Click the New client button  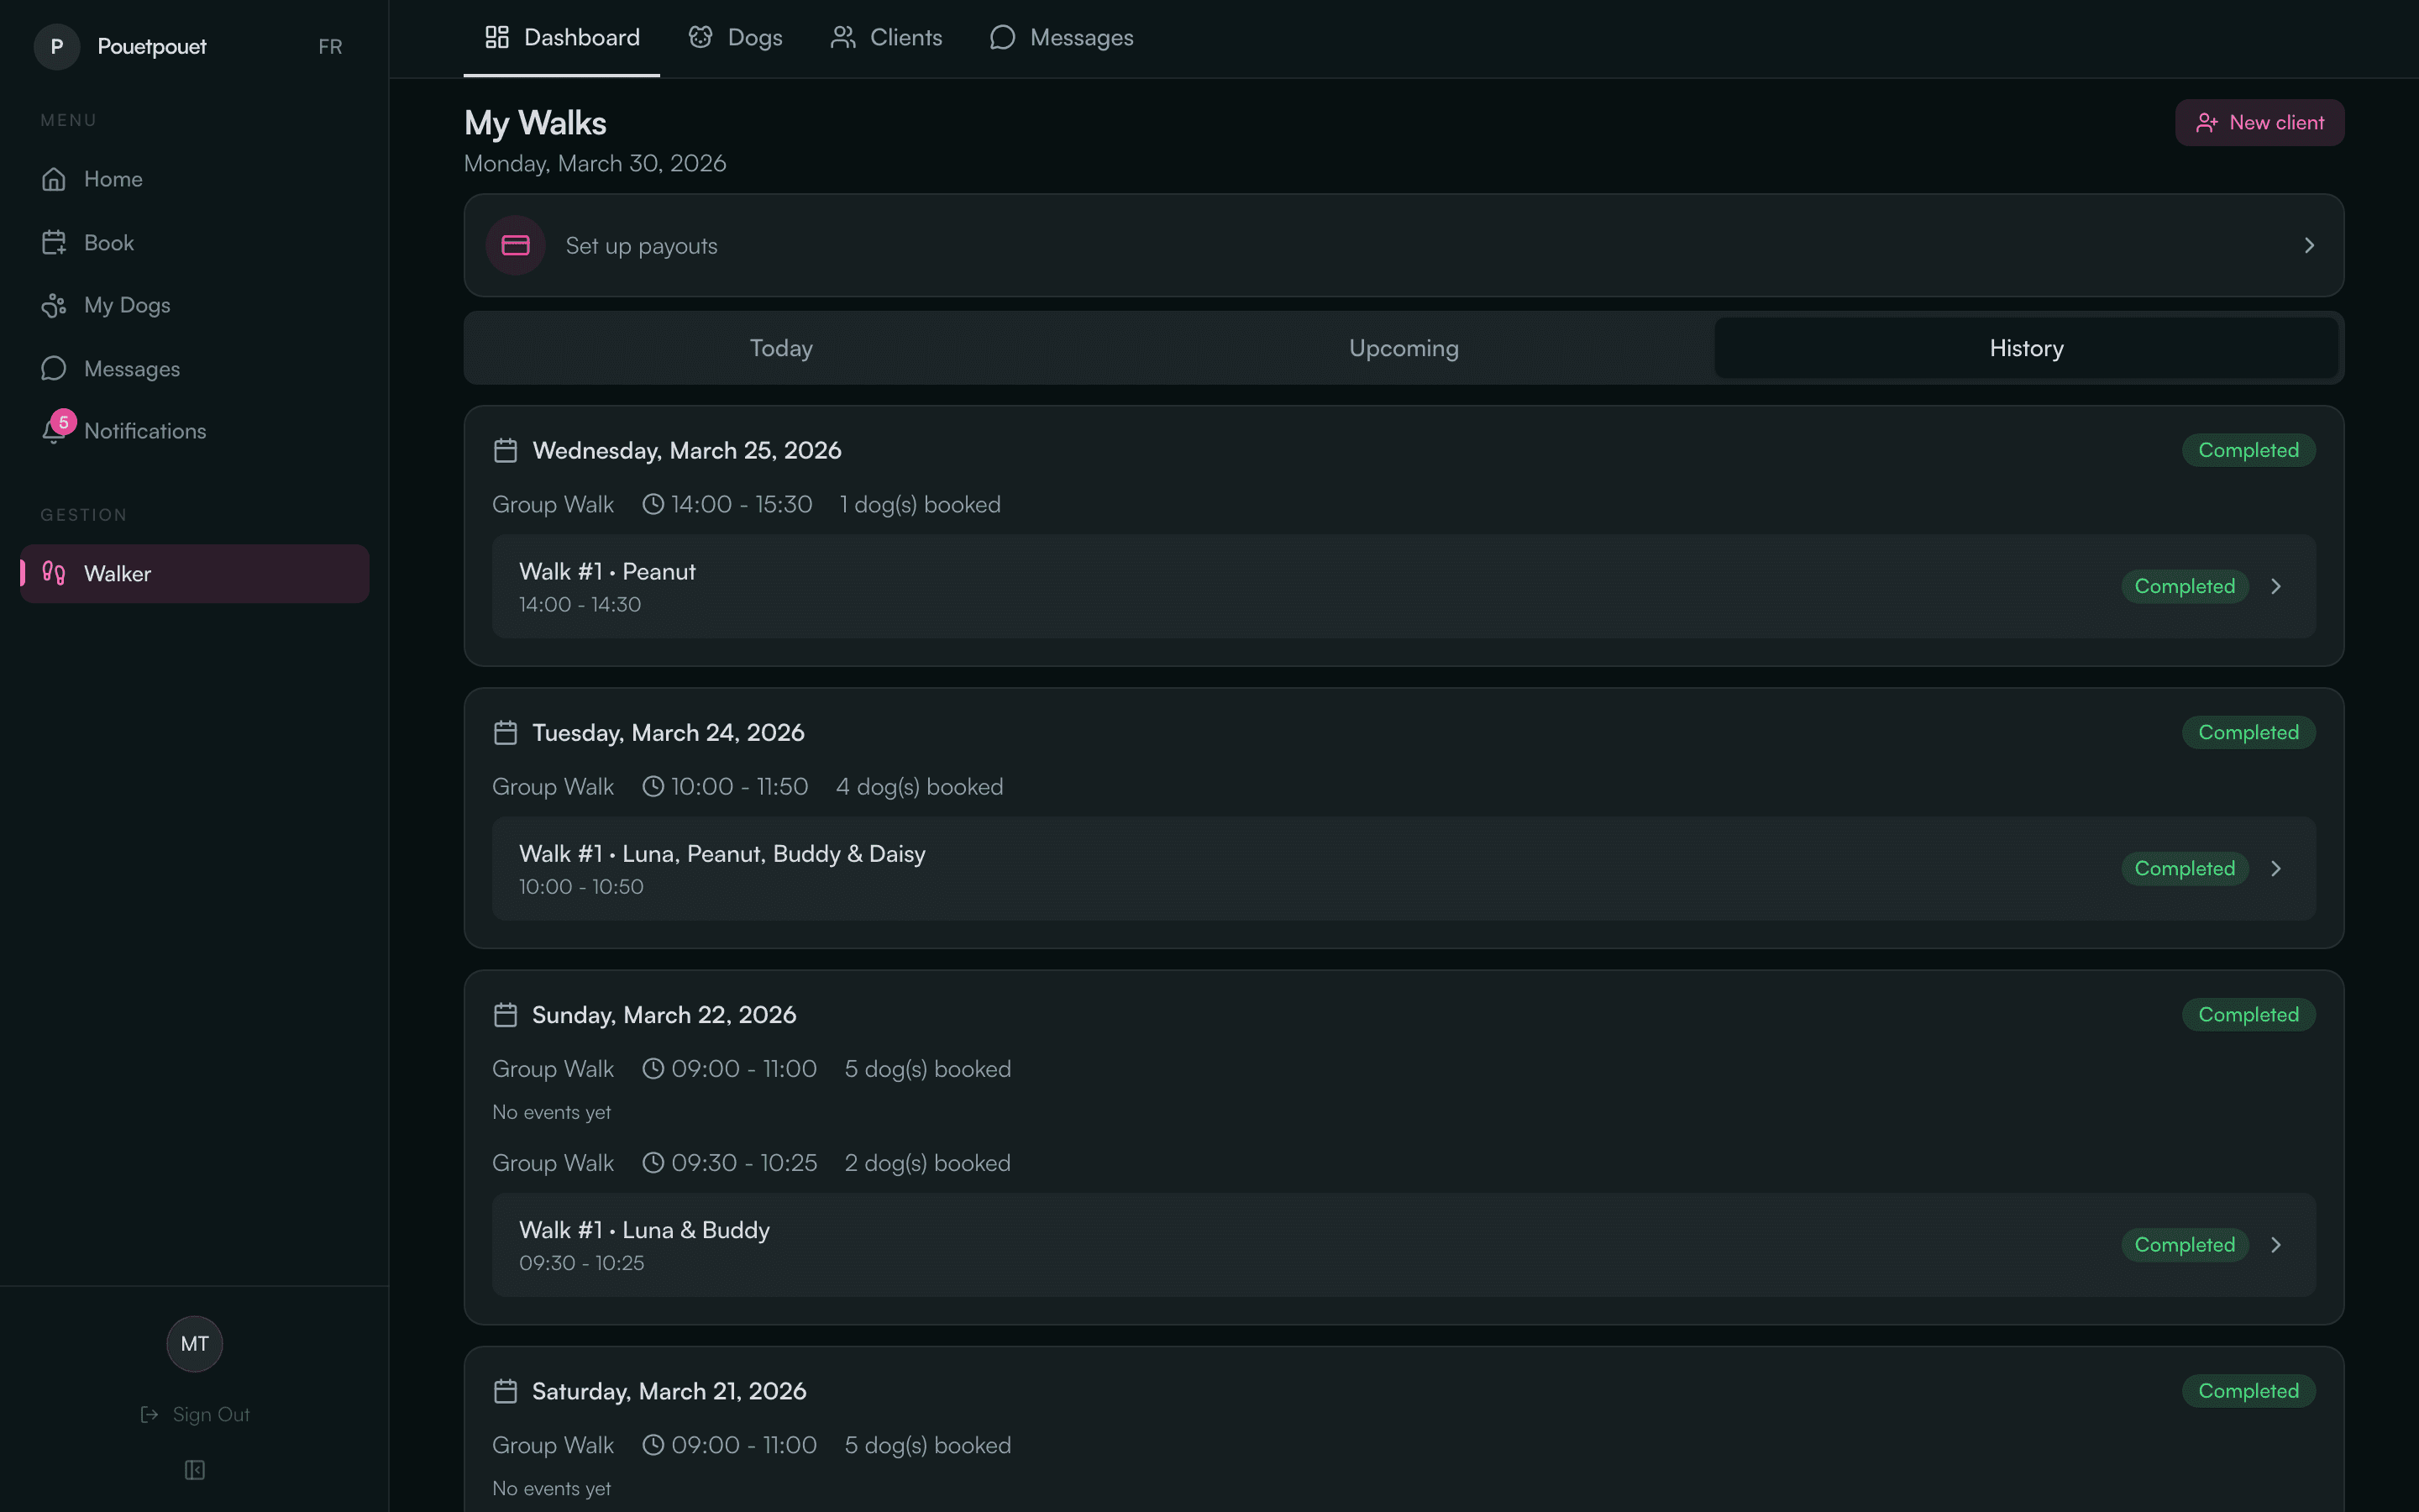(2259, 123)
